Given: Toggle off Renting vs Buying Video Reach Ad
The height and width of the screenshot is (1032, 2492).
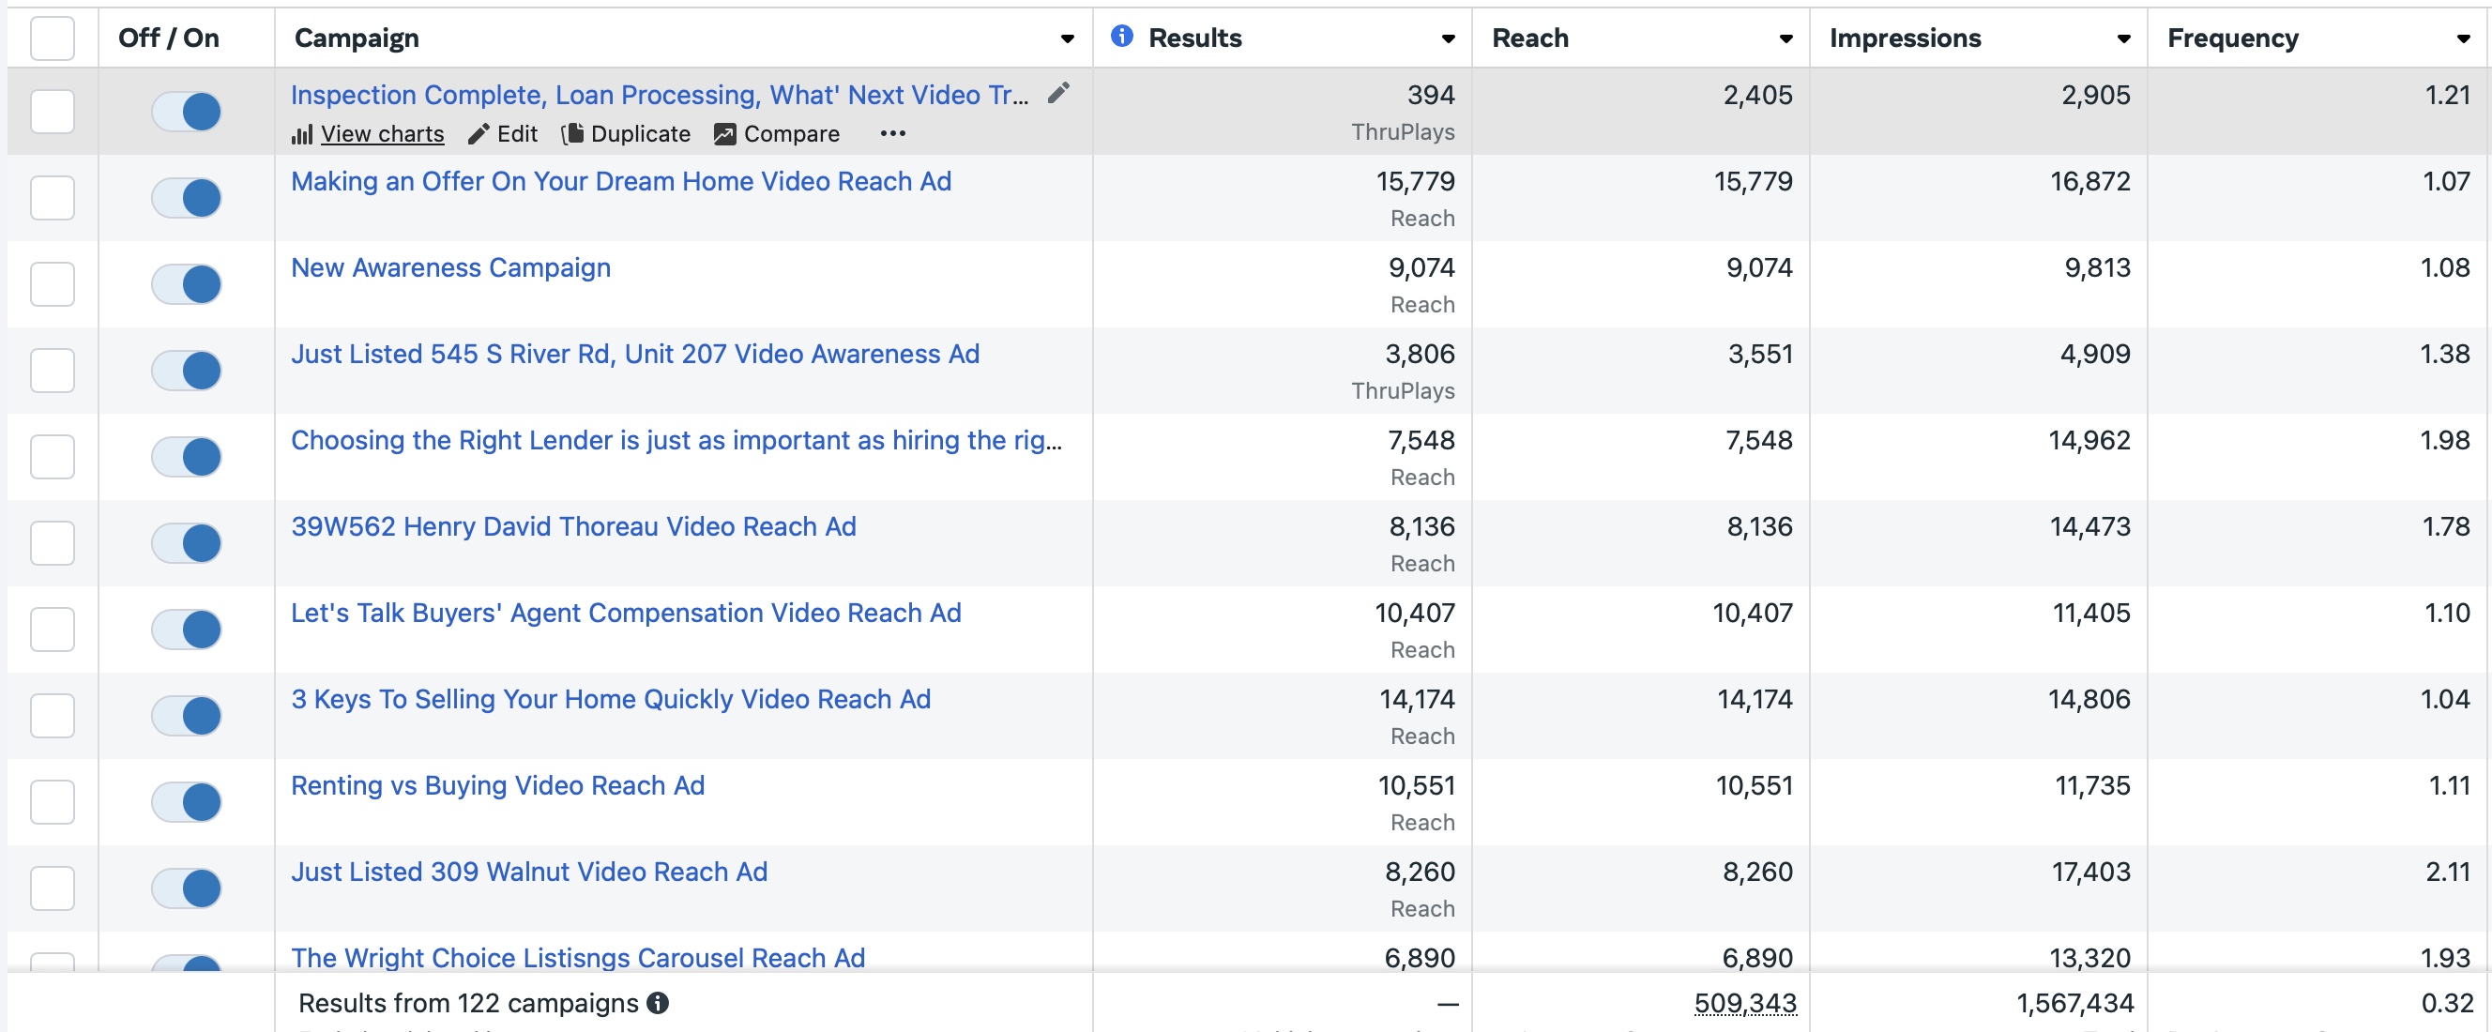Looking at the screenshot, I should (187, 802).
